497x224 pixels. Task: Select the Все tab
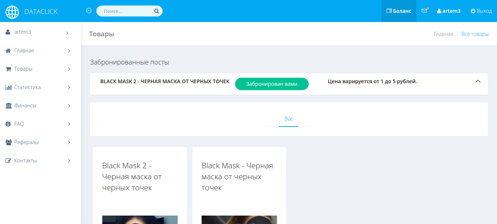click(288, 119)
